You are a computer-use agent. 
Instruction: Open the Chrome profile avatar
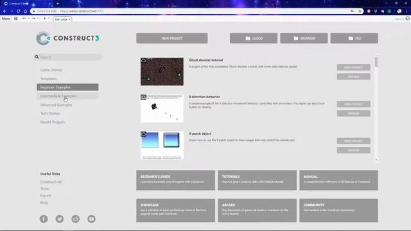click(399, 12)
